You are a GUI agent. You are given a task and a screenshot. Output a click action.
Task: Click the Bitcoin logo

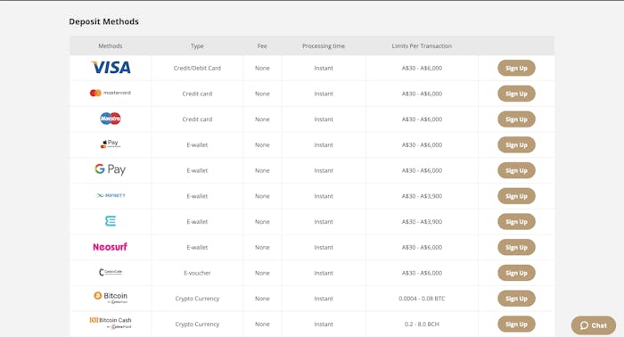click(x=111, y=298)
